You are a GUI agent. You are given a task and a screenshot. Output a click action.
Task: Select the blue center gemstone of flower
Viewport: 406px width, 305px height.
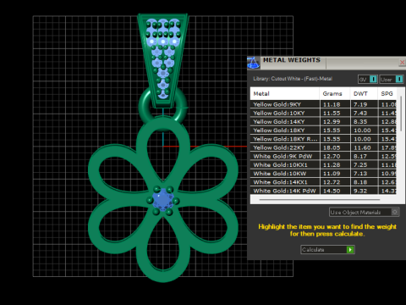[163, 200]
